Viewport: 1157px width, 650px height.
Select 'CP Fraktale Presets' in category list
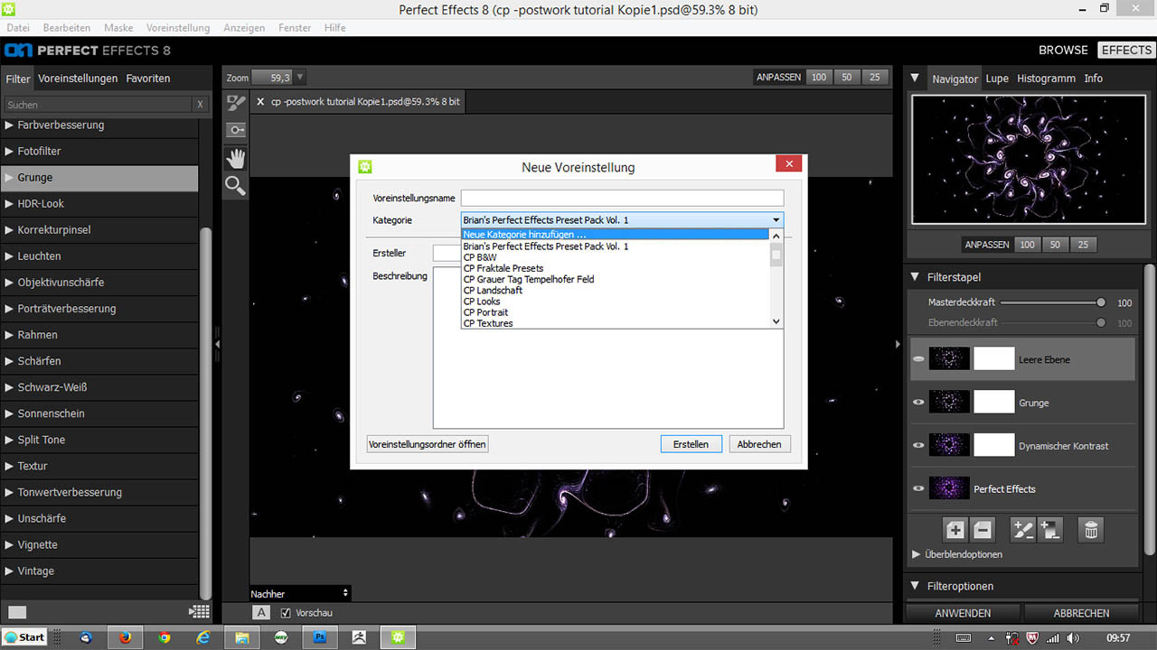pyautogui.click(x=615, y=268)
